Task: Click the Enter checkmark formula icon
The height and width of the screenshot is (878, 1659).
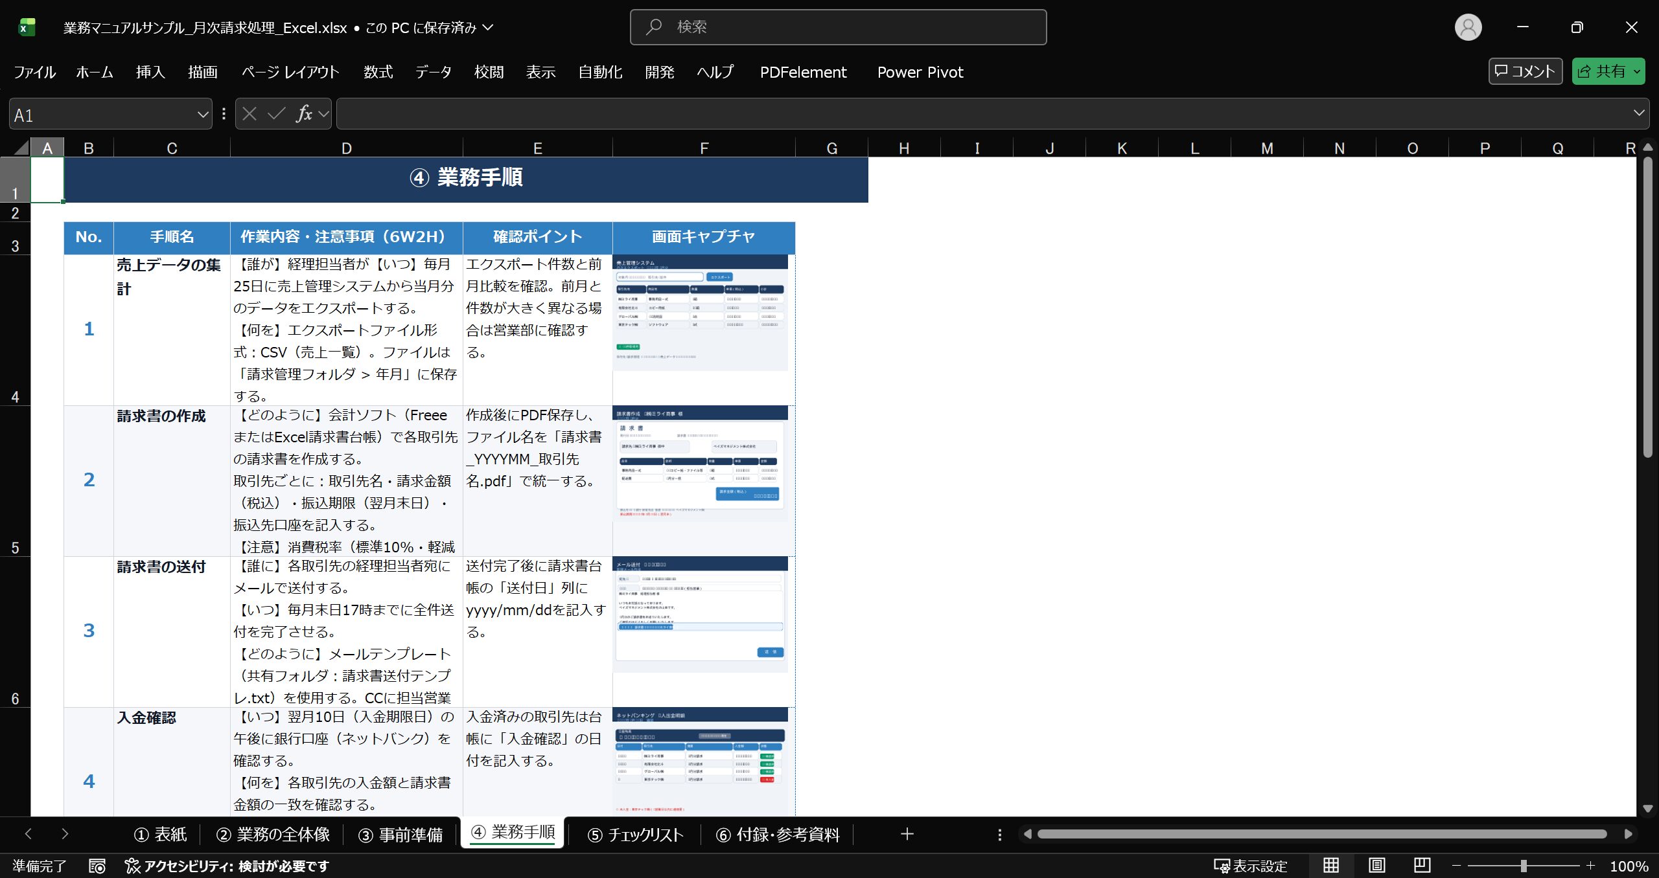Action: (x=276, y=114)
